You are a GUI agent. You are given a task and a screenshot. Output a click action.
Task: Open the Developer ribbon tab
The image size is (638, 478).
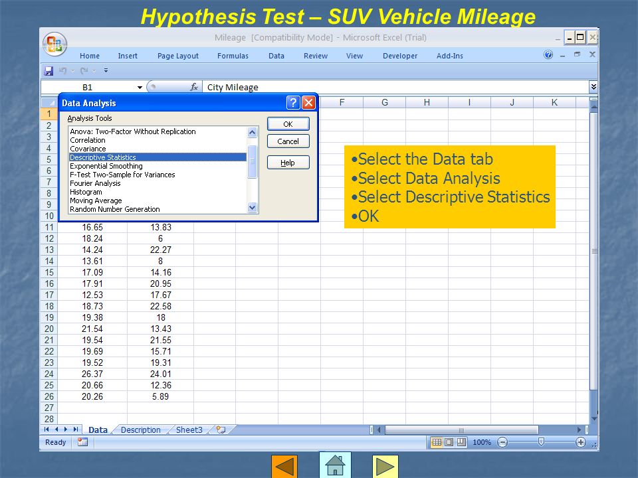[400, 56]
